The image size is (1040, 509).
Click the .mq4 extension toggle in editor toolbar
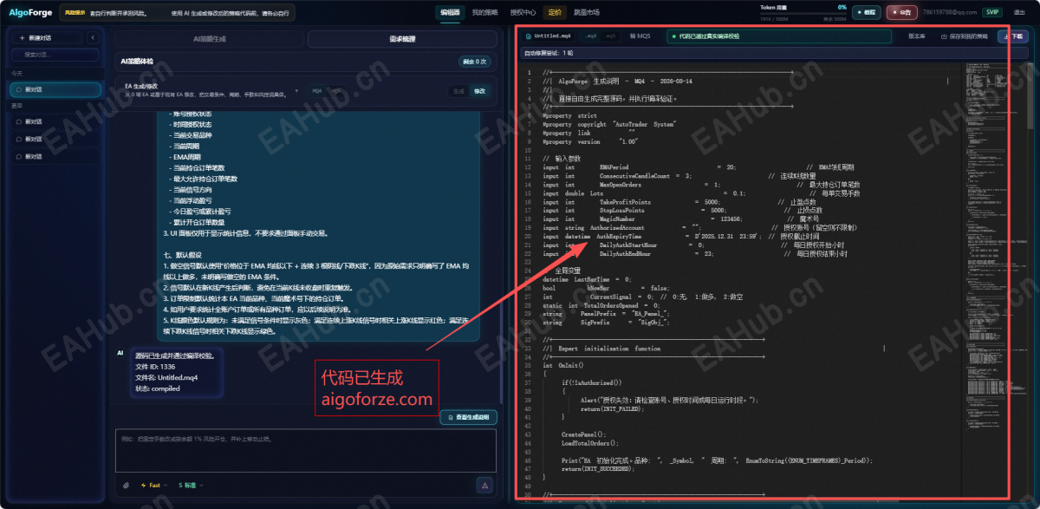590,36
